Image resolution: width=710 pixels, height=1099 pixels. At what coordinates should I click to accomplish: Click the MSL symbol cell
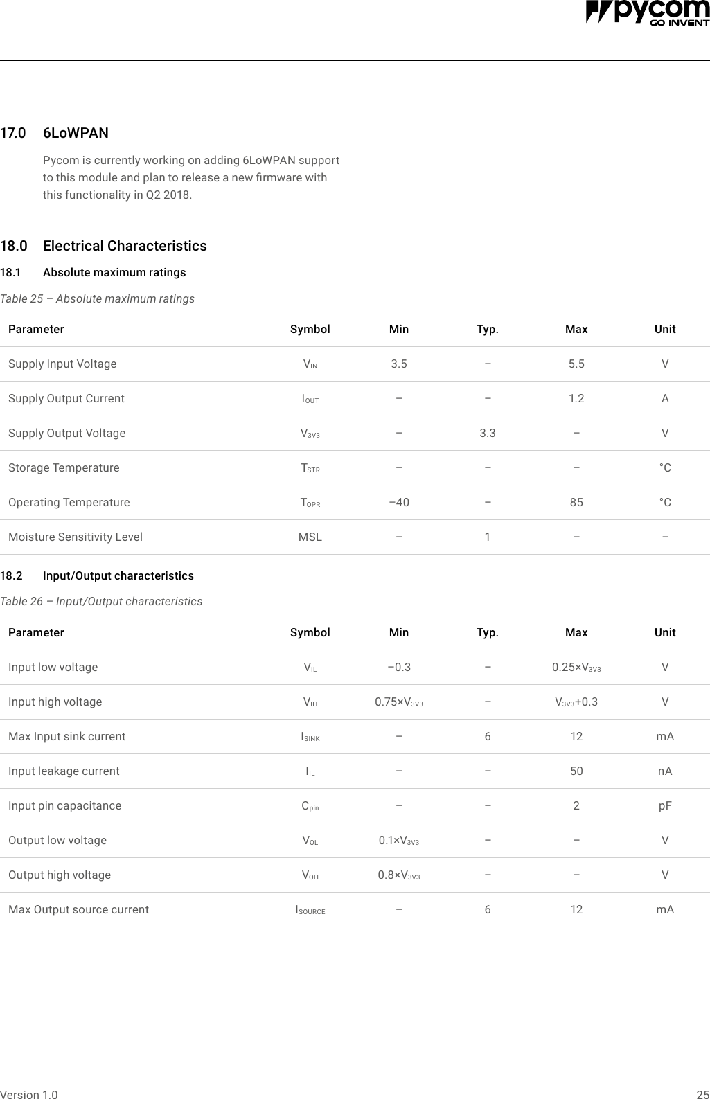pos(310,537)
